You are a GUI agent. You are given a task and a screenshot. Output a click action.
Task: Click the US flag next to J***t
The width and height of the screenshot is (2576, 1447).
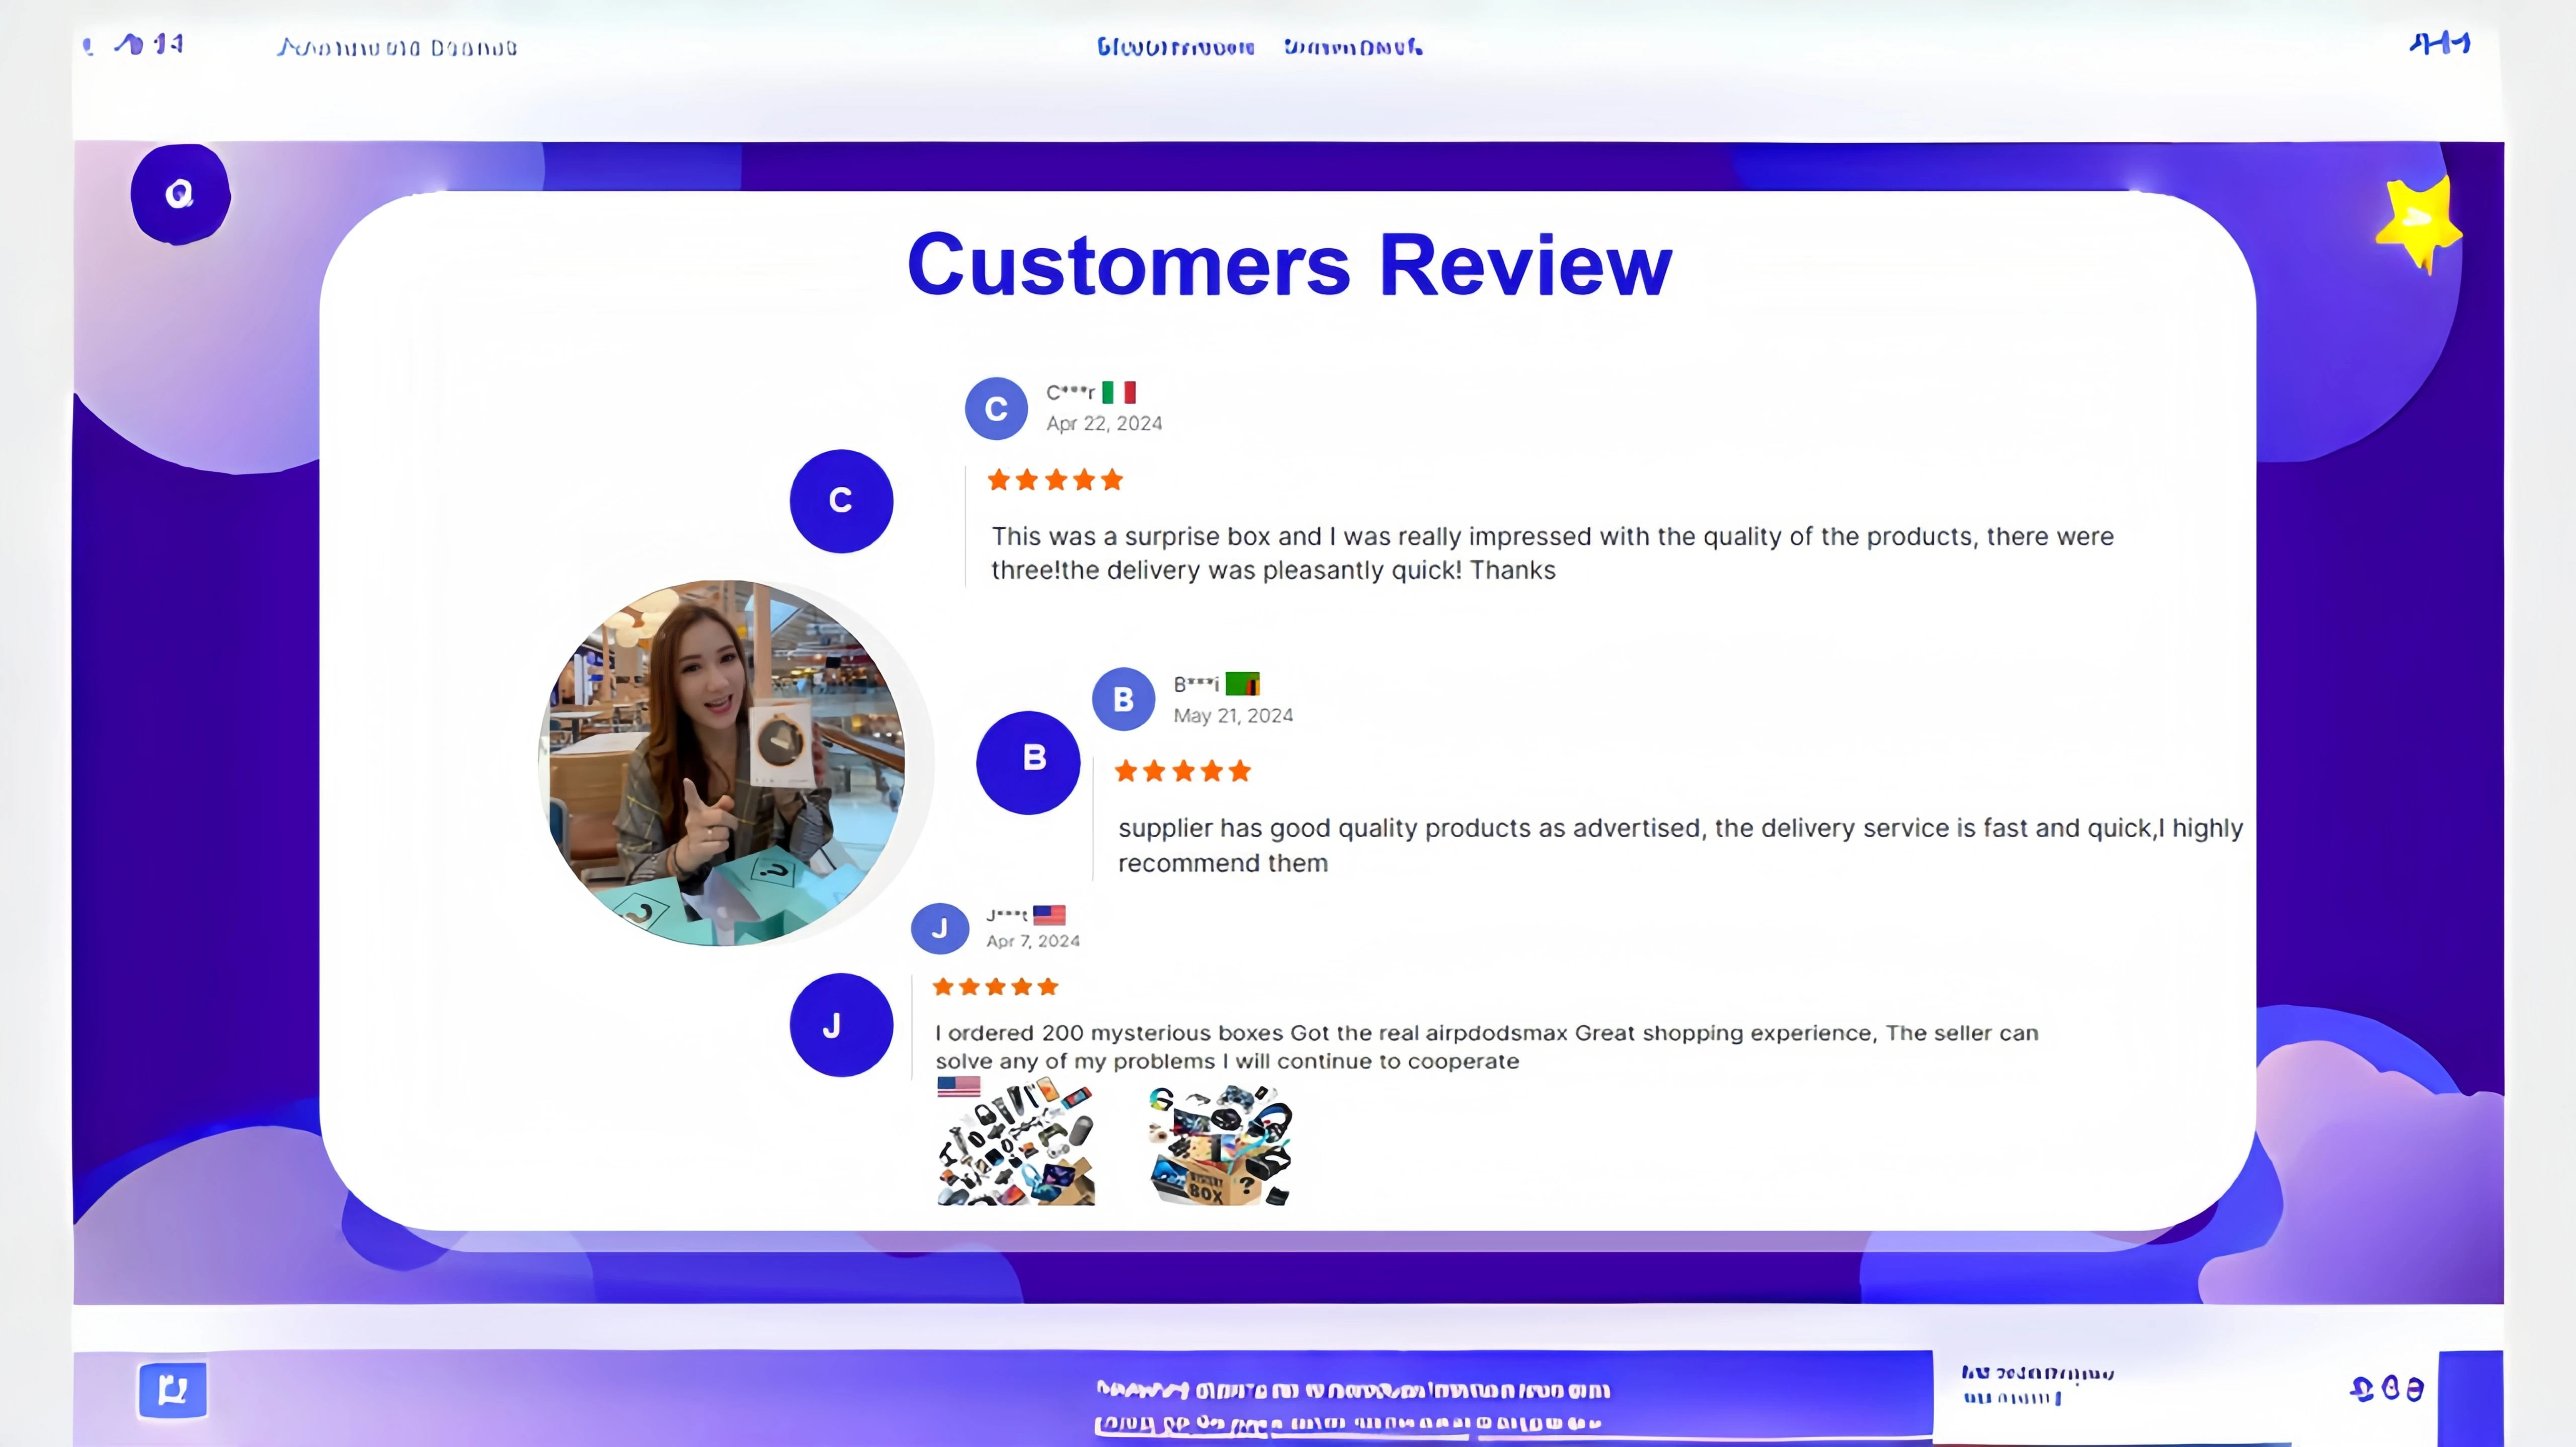coord(1049,915)
